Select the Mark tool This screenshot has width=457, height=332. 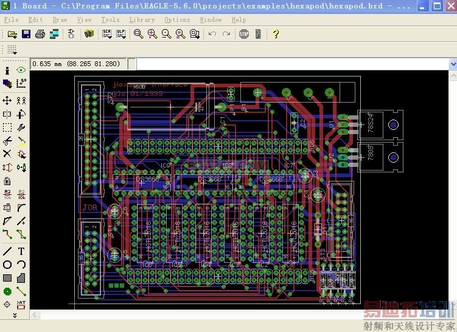tap(21, 84)
